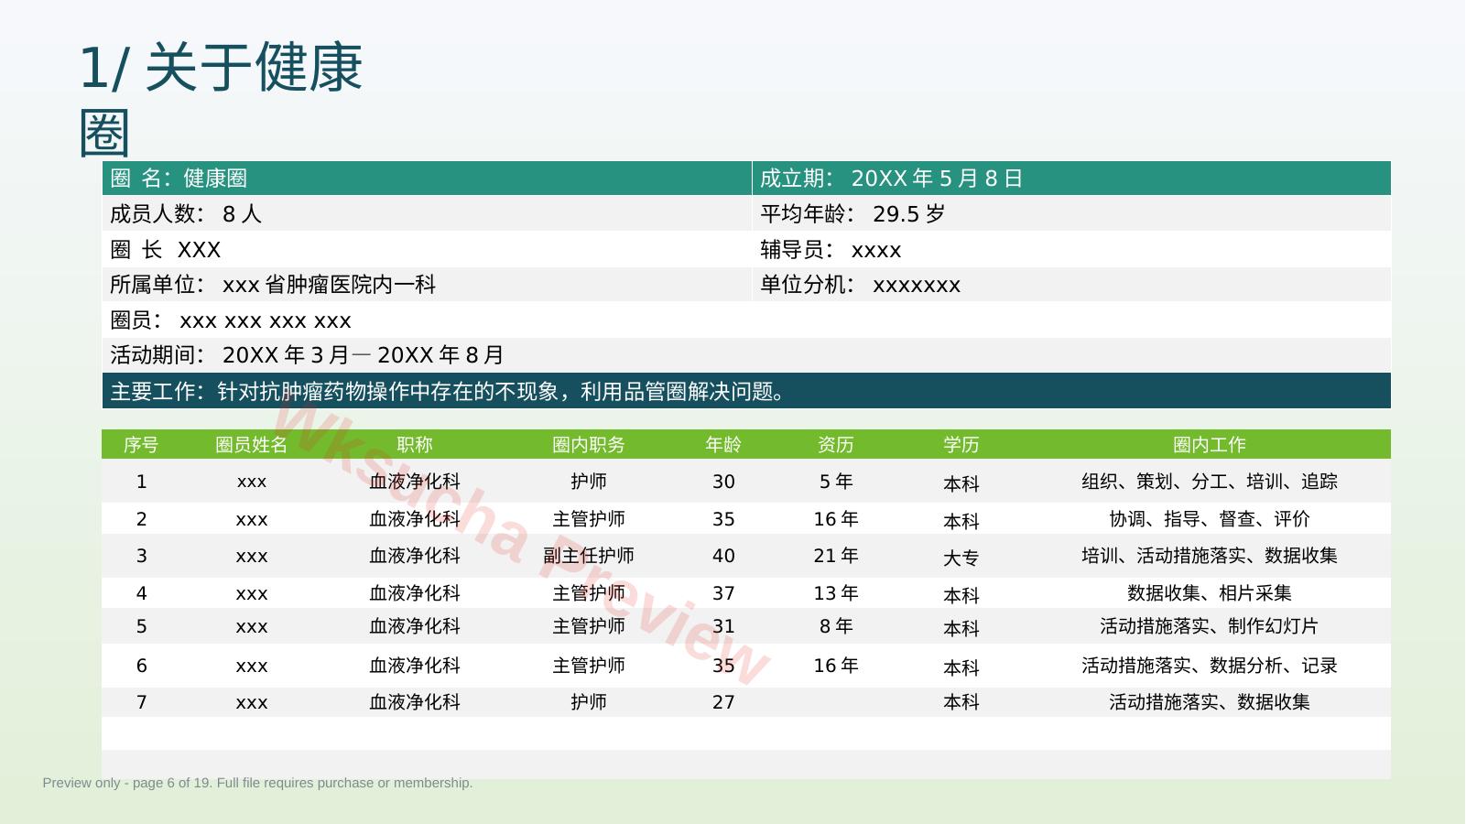
Task: Click the slide title 关于健康圈
Action: tap(222, 99)
